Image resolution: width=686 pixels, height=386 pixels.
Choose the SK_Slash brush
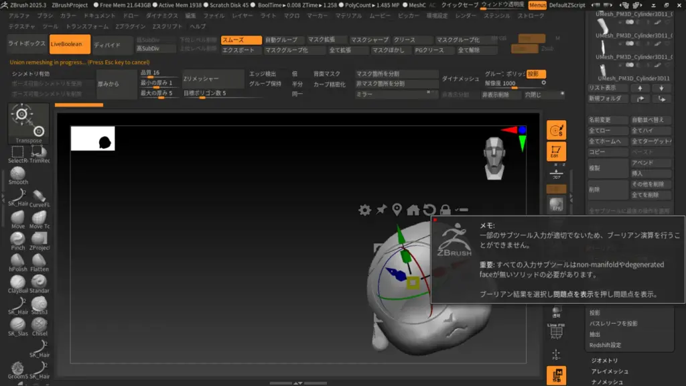click(18, 327)
